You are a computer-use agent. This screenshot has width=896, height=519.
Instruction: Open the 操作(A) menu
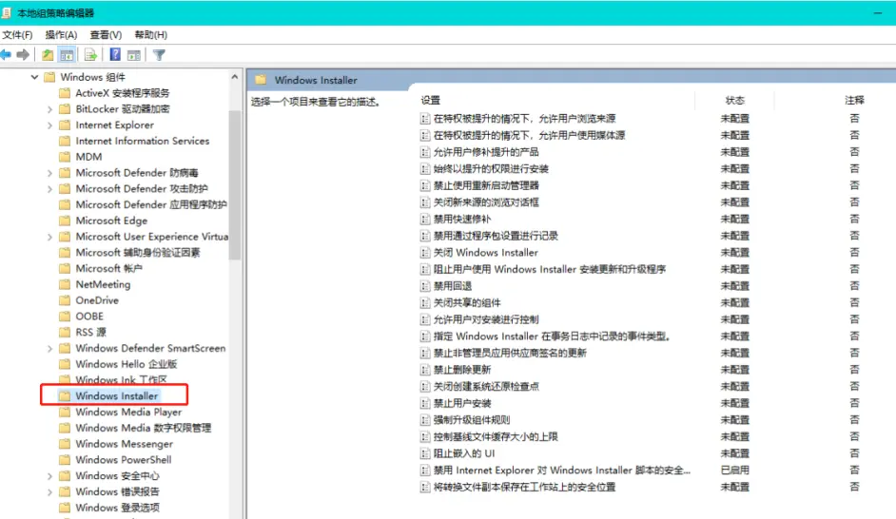point(61,35)
